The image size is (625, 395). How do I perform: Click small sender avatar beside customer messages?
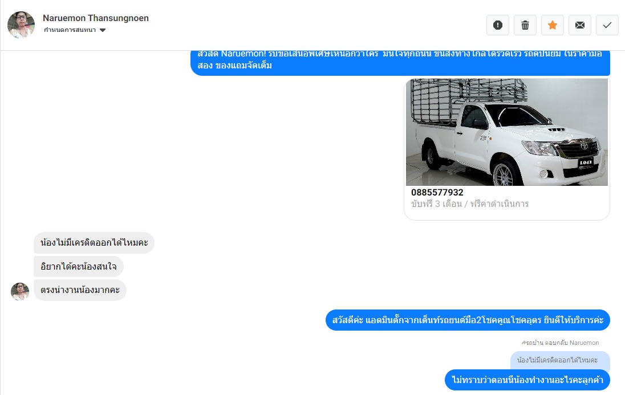pos(20,291)
